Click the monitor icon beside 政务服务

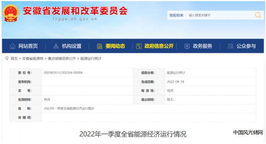187,46
